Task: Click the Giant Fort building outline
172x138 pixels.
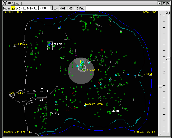Action: 50,46
